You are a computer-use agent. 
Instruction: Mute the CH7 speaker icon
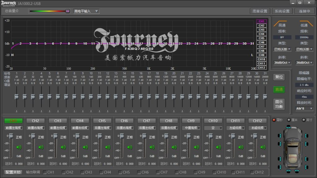point(152,147)
